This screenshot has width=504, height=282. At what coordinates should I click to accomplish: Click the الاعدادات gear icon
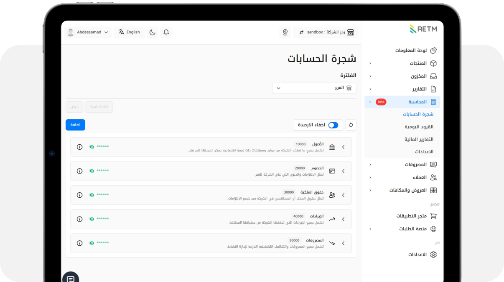433,254
